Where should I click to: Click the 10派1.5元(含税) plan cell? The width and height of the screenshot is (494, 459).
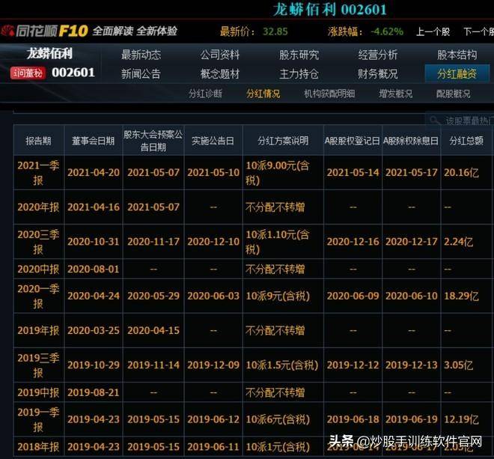click(x=283, y=365)
